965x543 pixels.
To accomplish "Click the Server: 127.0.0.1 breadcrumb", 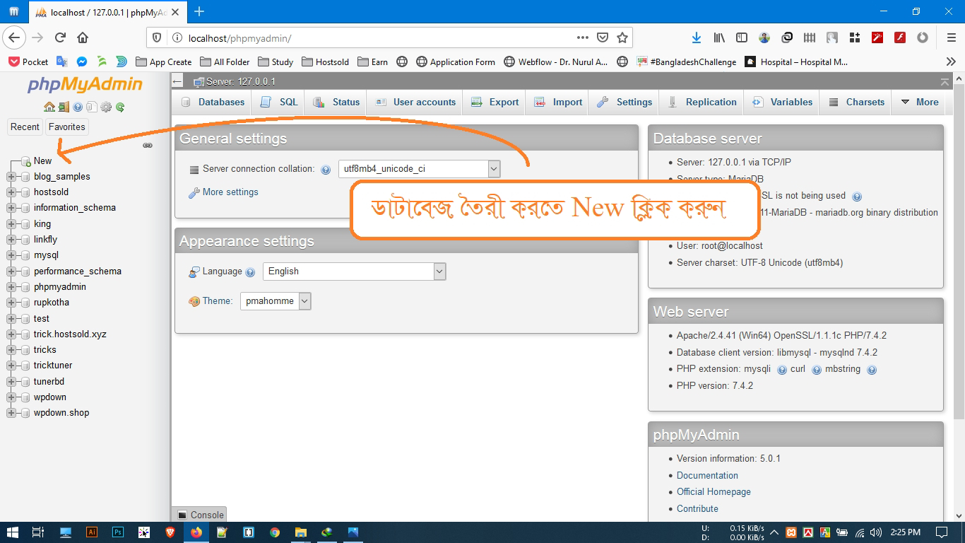I will click(241, 82).
